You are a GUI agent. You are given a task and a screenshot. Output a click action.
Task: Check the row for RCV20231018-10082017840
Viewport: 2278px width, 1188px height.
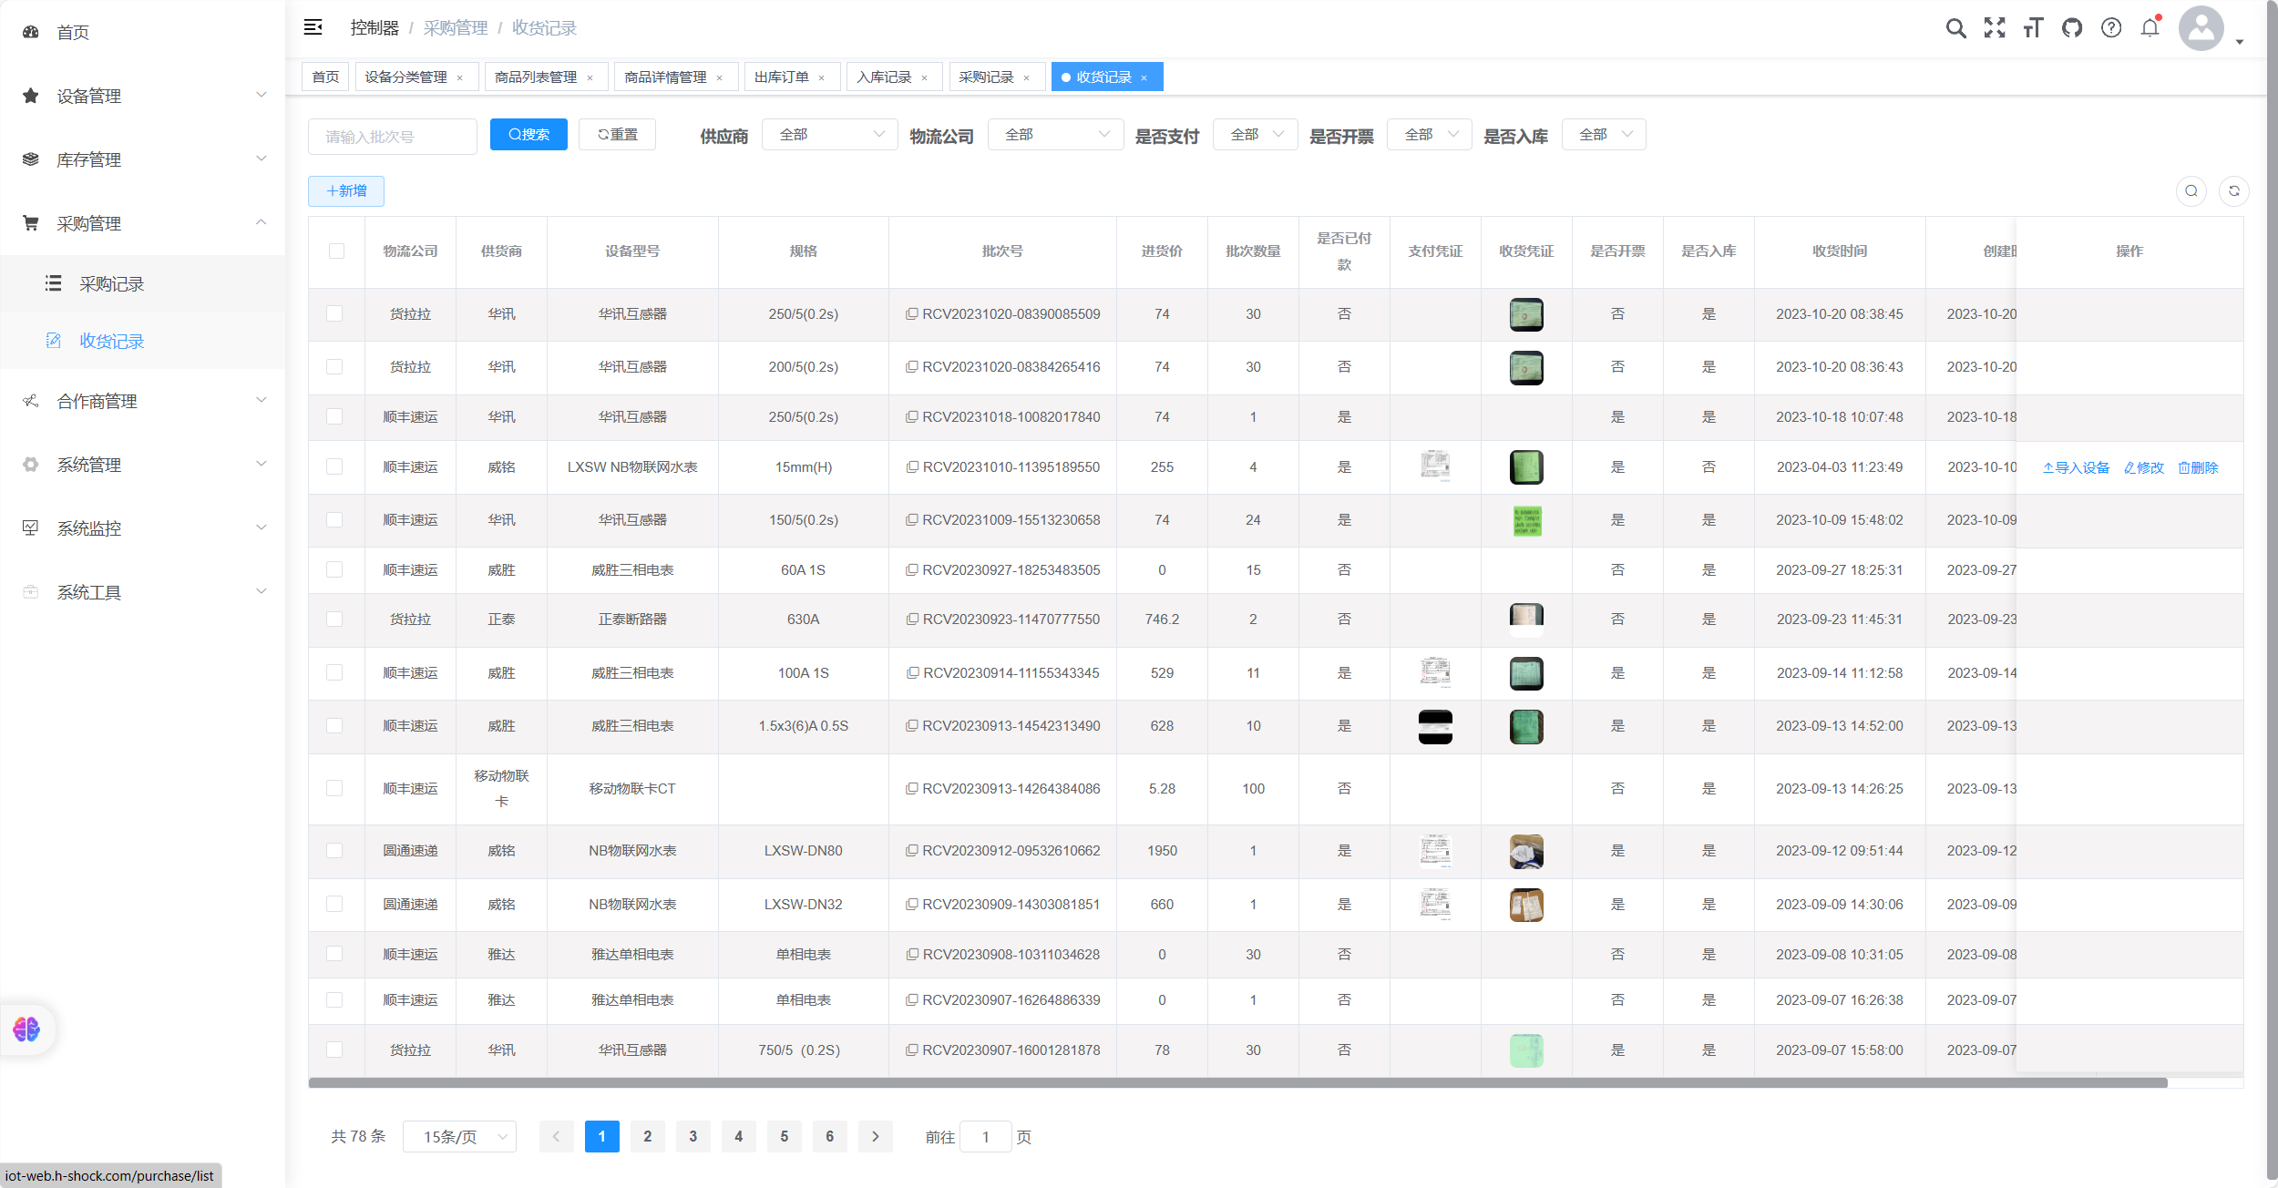[334, 416]
